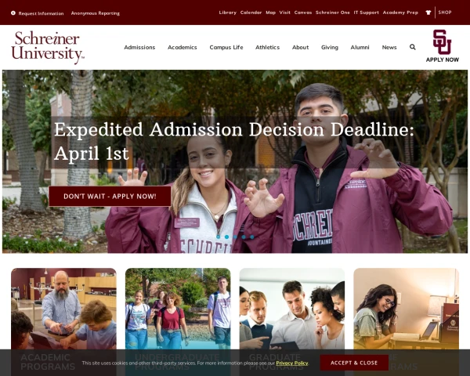Click Don't Wait - Apply Now button
The image size is (470, 376).
[110, 197]
